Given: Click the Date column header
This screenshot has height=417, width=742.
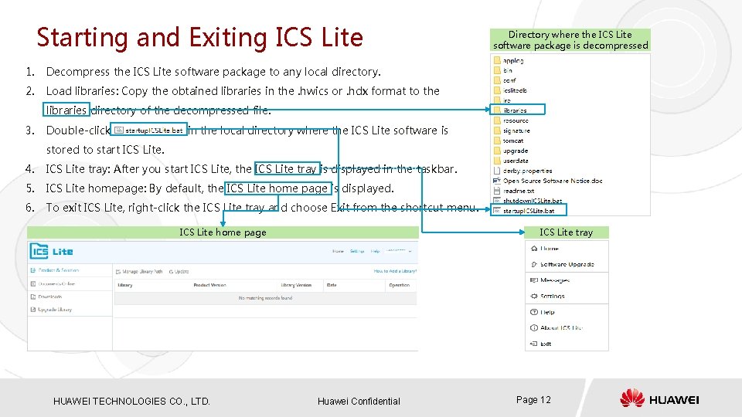Looking at the screenshot, I should (332, 285).
